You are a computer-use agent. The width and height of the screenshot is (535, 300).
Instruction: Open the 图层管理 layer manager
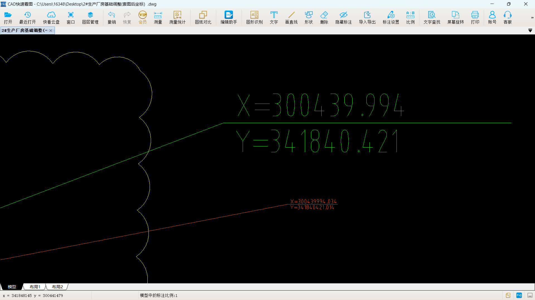click(90, 17)
